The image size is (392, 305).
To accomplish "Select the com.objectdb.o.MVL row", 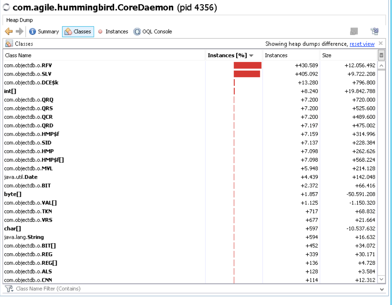I will click(x=190, y=168).
